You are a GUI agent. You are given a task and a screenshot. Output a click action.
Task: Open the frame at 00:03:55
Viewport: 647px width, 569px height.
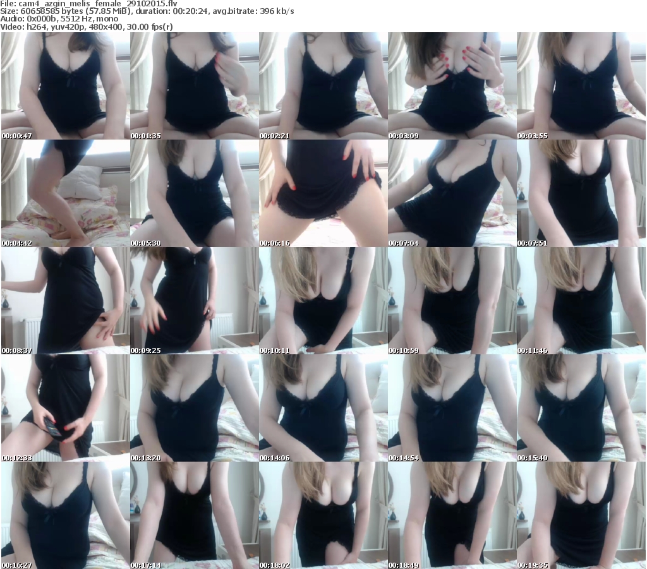click(581, 86)
